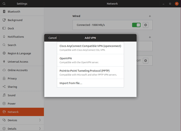Click 'Connected - 1000 Mb/s' text
The image size is (181, 131).
[x=90, y=25]
